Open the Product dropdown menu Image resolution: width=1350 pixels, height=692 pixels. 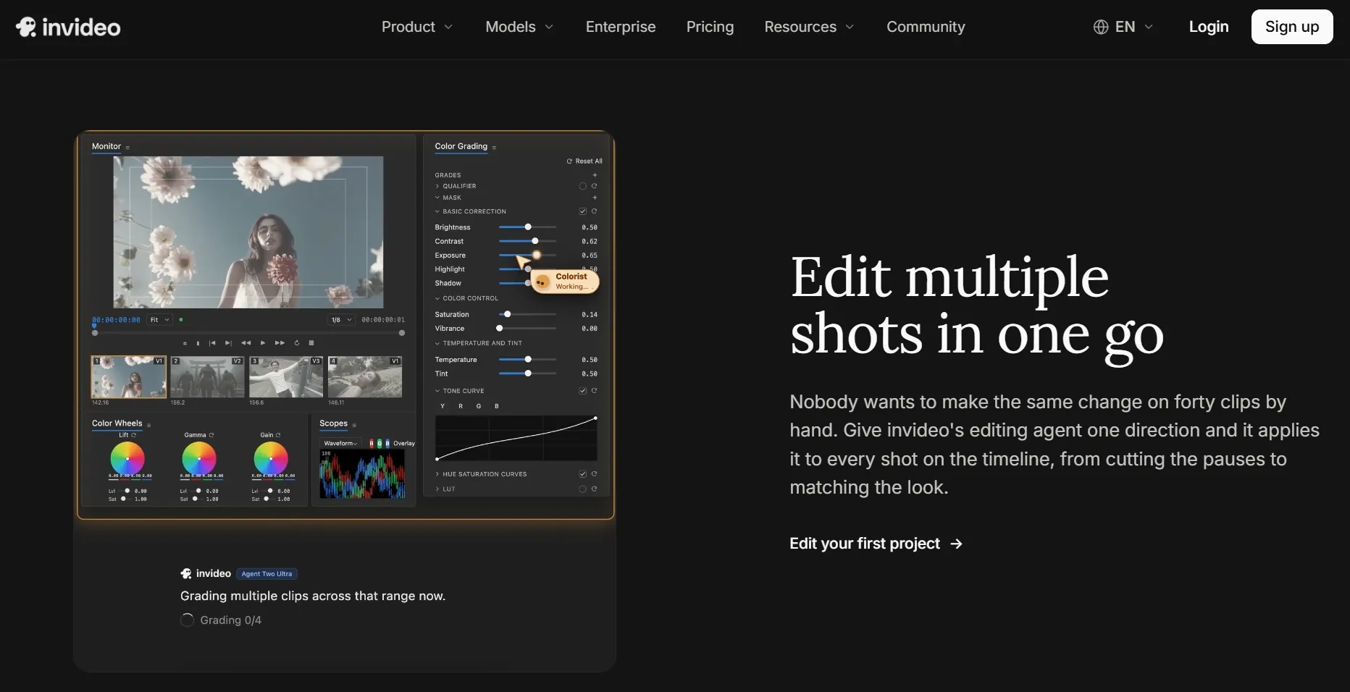[417, 27]
